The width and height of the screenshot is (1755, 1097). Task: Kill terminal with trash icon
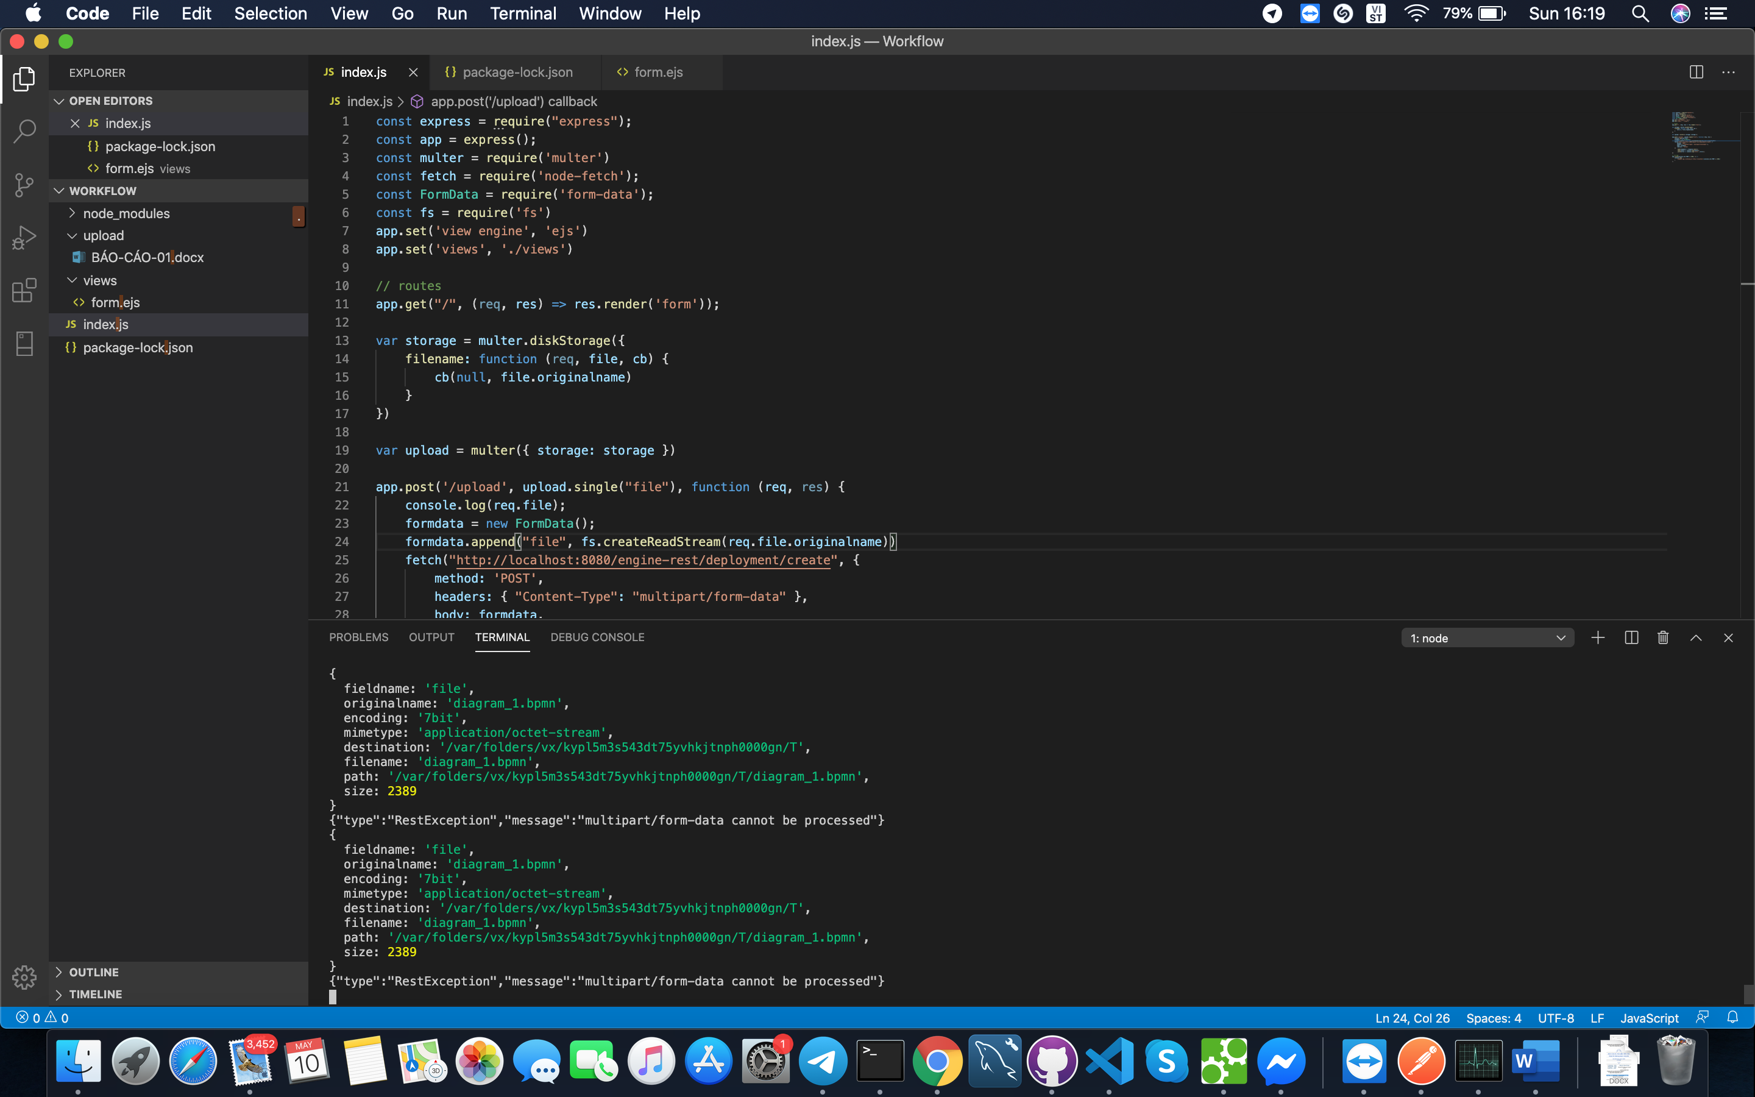click(1663, 637)
